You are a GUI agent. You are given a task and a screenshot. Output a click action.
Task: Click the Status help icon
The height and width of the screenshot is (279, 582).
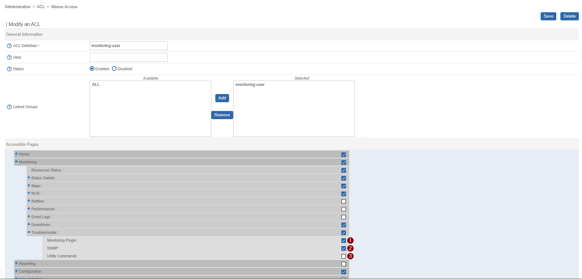[x=9, y=69]
